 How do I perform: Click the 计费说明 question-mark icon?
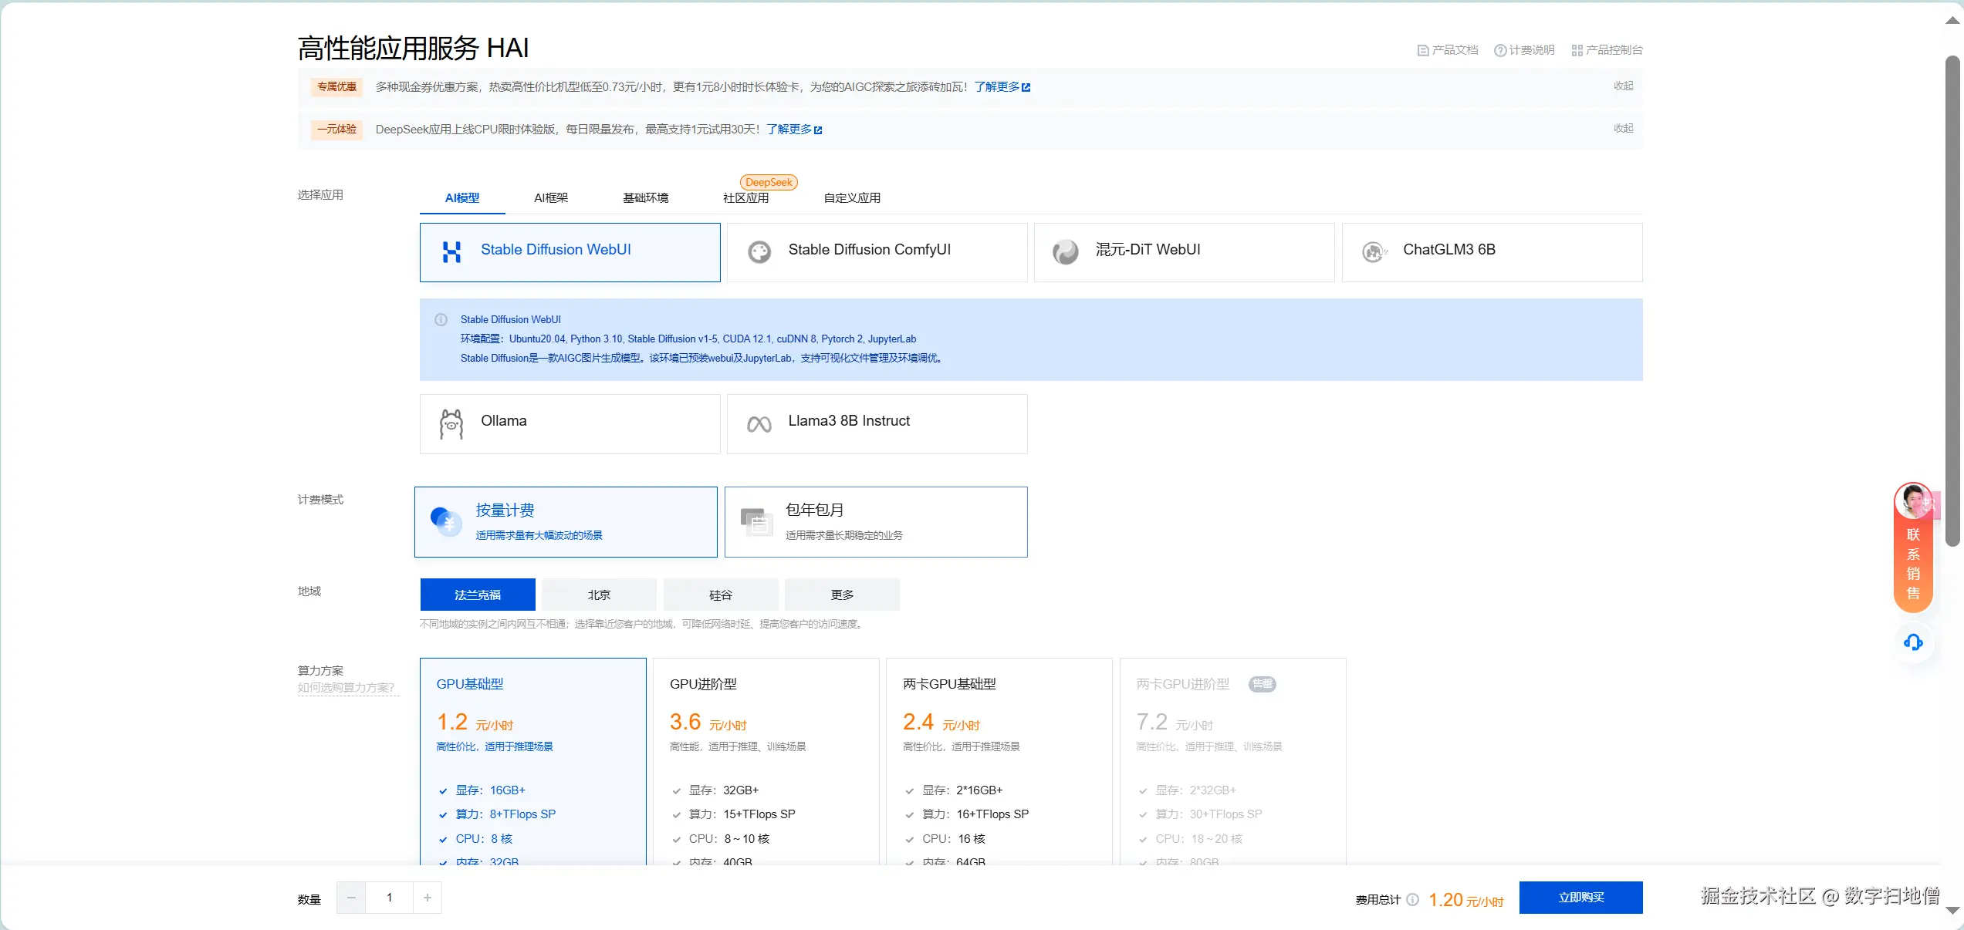coord(1500,51)
